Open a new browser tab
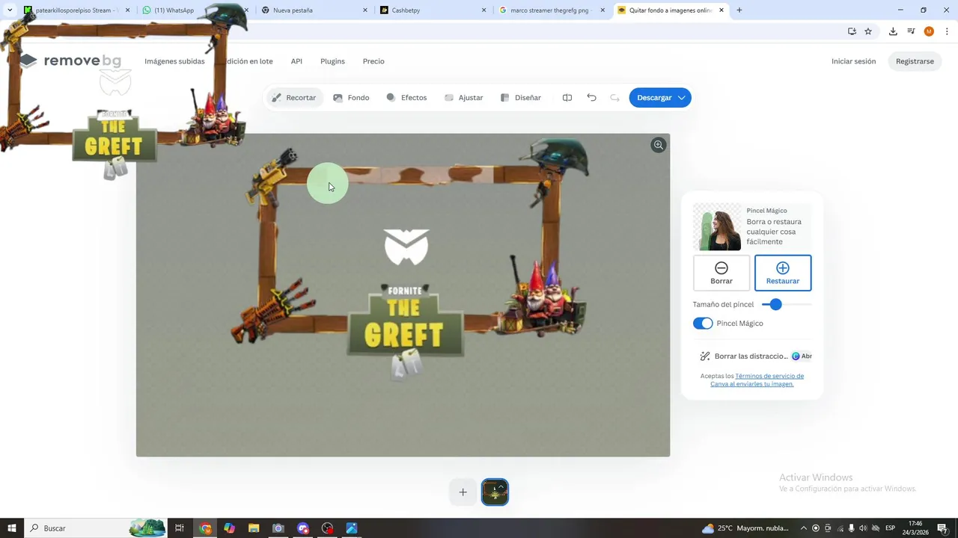Image resolution: width=958 pixels, height=538 pixels. coord(739,10)
